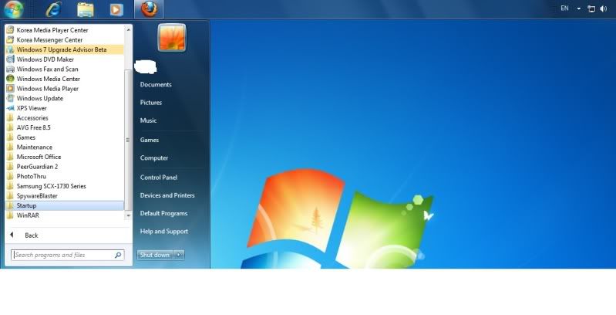Image resolution: width=616 pixels, height=315 pixels.
Task: Expand the Startup folder
Action: click(x=26, y=205)
